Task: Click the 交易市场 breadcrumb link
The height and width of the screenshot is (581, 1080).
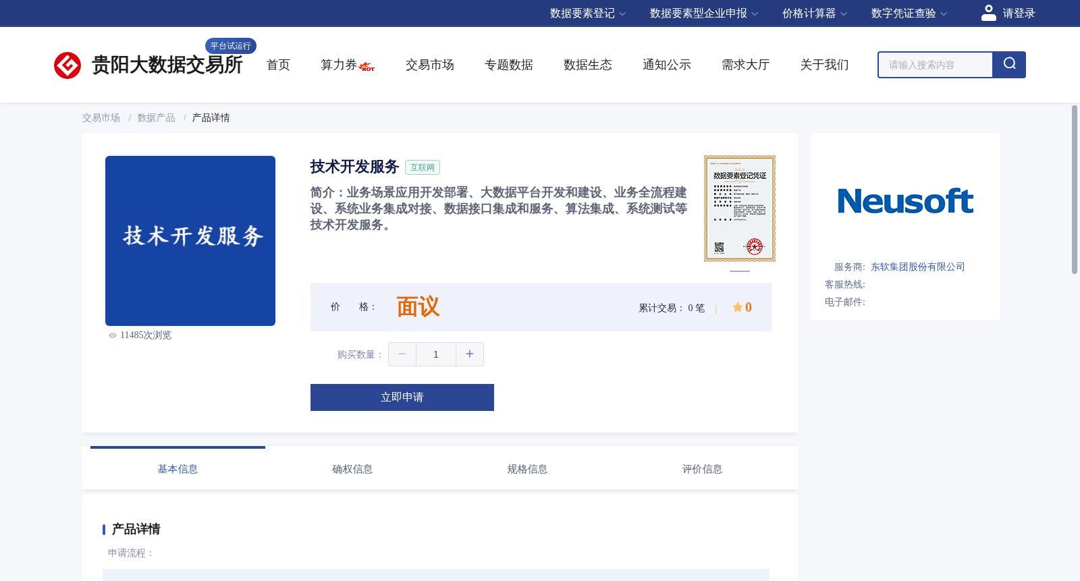Action: click(x=101, y=118)
